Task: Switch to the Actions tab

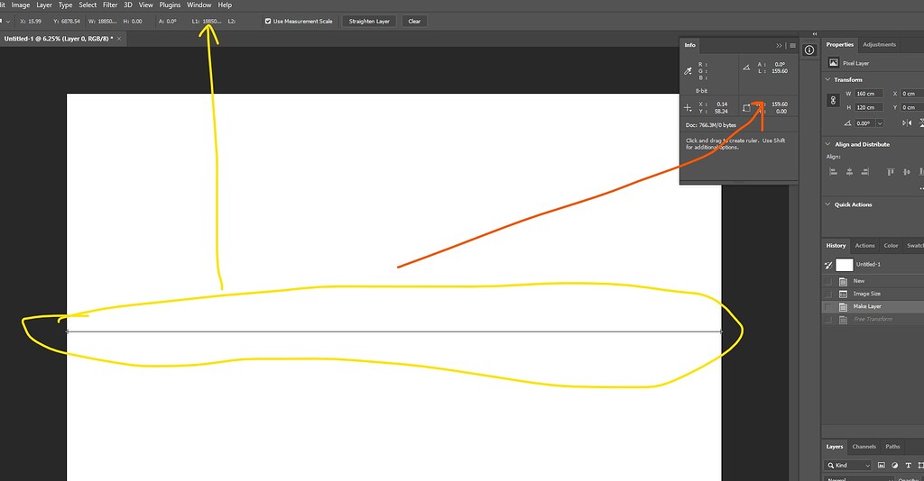Action: pos(865,246)
